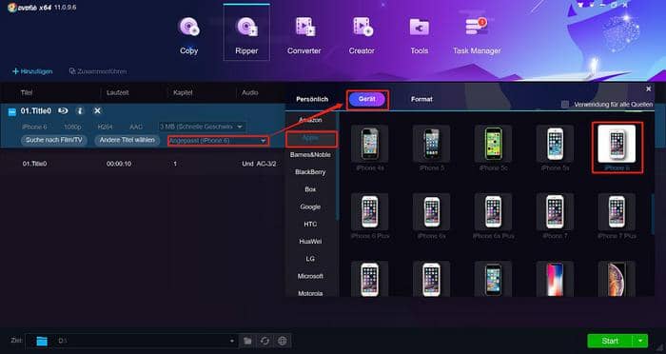Click the Audio column header
This screenshot has width=666, height=354.
pos(249,92)
